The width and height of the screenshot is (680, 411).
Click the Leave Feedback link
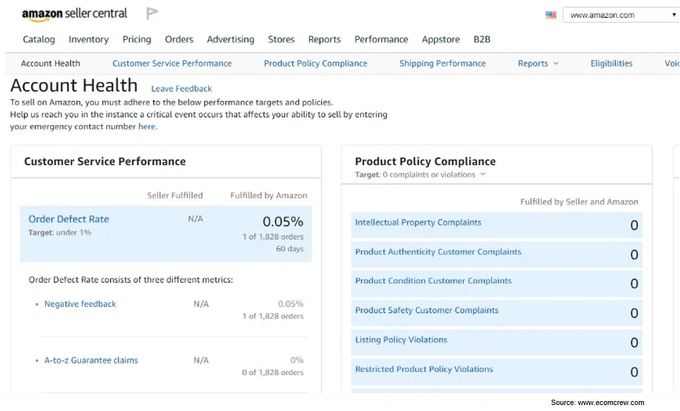click(x=181, y=88)
